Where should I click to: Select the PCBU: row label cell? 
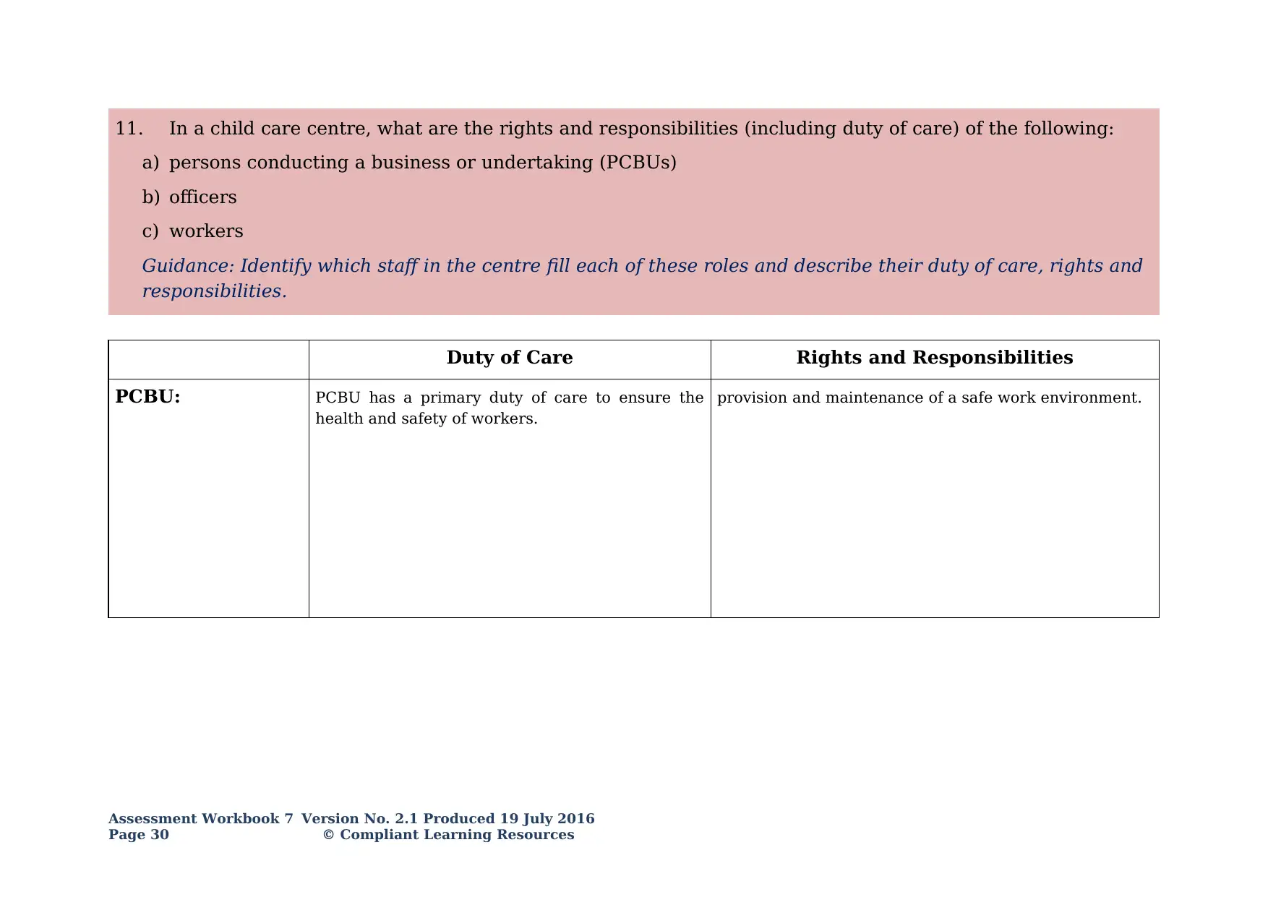(209, 498)
